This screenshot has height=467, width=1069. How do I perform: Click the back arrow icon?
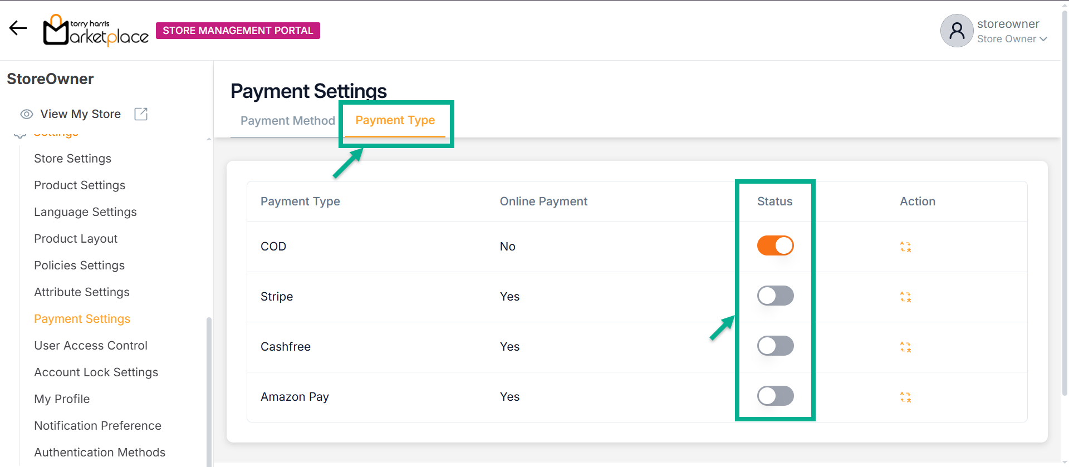(18, 28)
